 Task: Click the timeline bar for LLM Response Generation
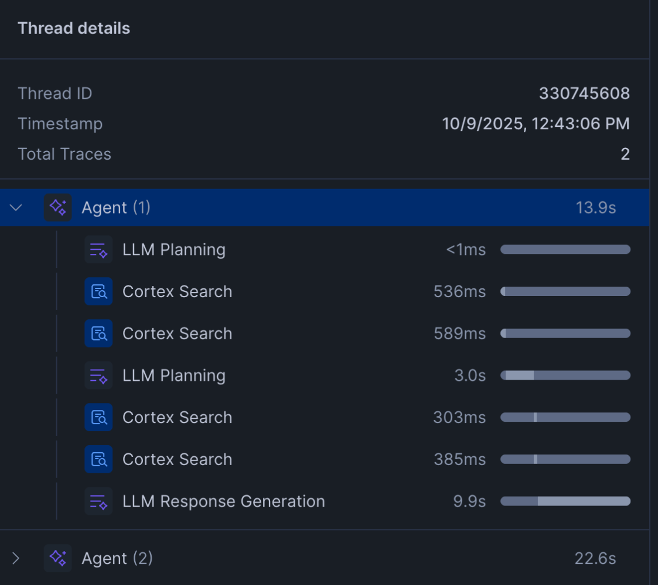tap(565, 501)
